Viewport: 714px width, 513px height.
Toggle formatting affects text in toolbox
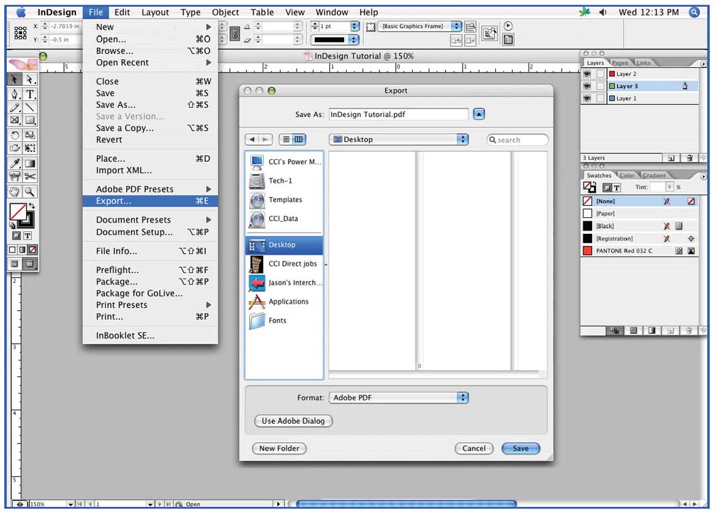[27, 236]
